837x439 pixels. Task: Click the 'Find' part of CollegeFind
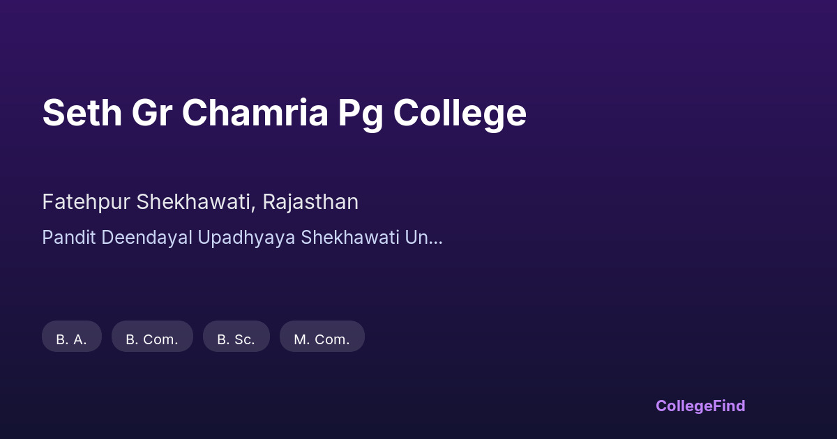[729, 406]
